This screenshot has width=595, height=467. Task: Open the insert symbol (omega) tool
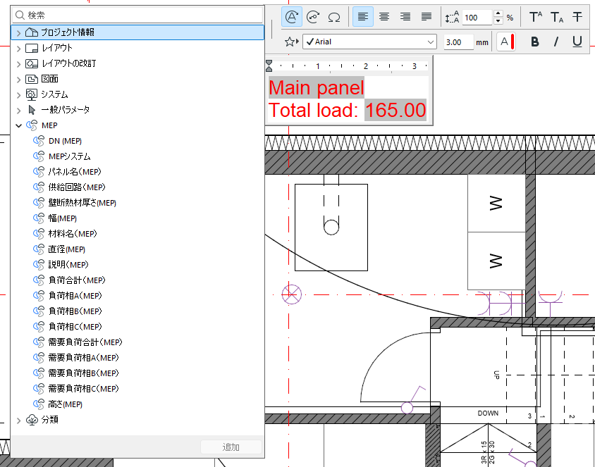coord(334,17)
